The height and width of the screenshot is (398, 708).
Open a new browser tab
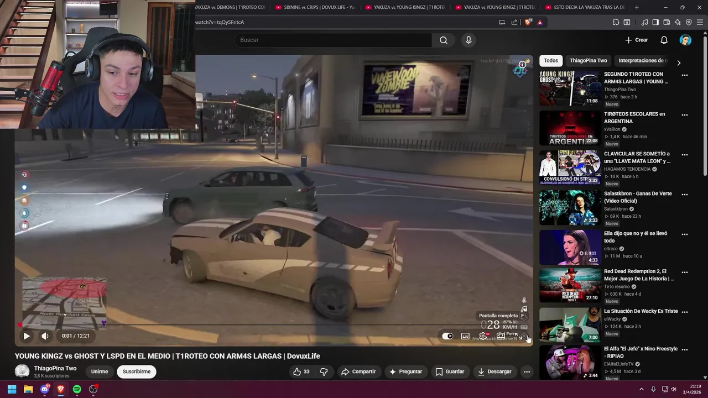point(637,7)
